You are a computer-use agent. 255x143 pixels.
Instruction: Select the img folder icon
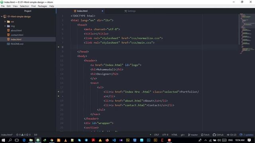(8, 26)
